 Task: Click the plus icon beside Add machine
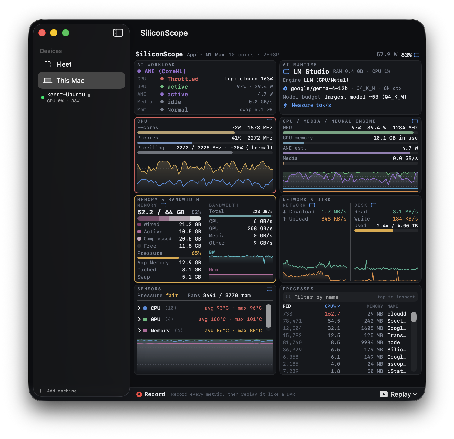point(41,391)
